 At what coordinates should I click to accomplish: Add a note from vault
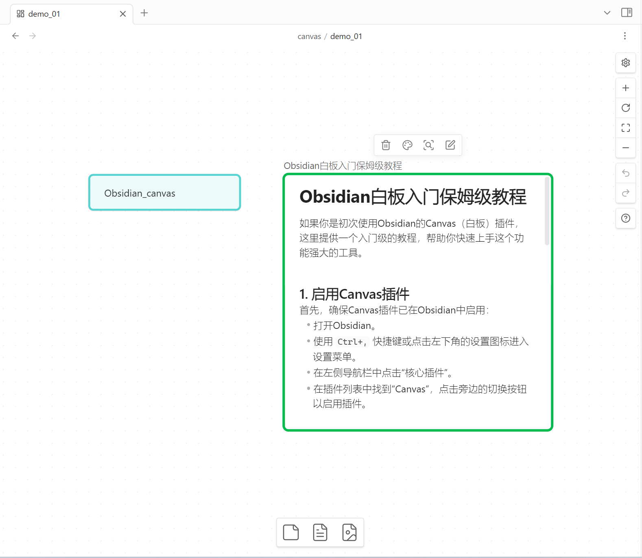[320, 532]
